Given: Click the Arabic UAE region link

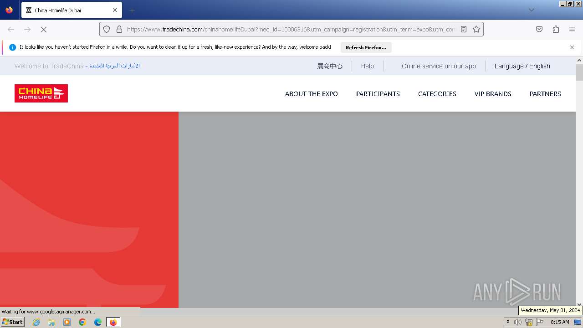Looking at the screenshot, I should click(x=115, y=66).
